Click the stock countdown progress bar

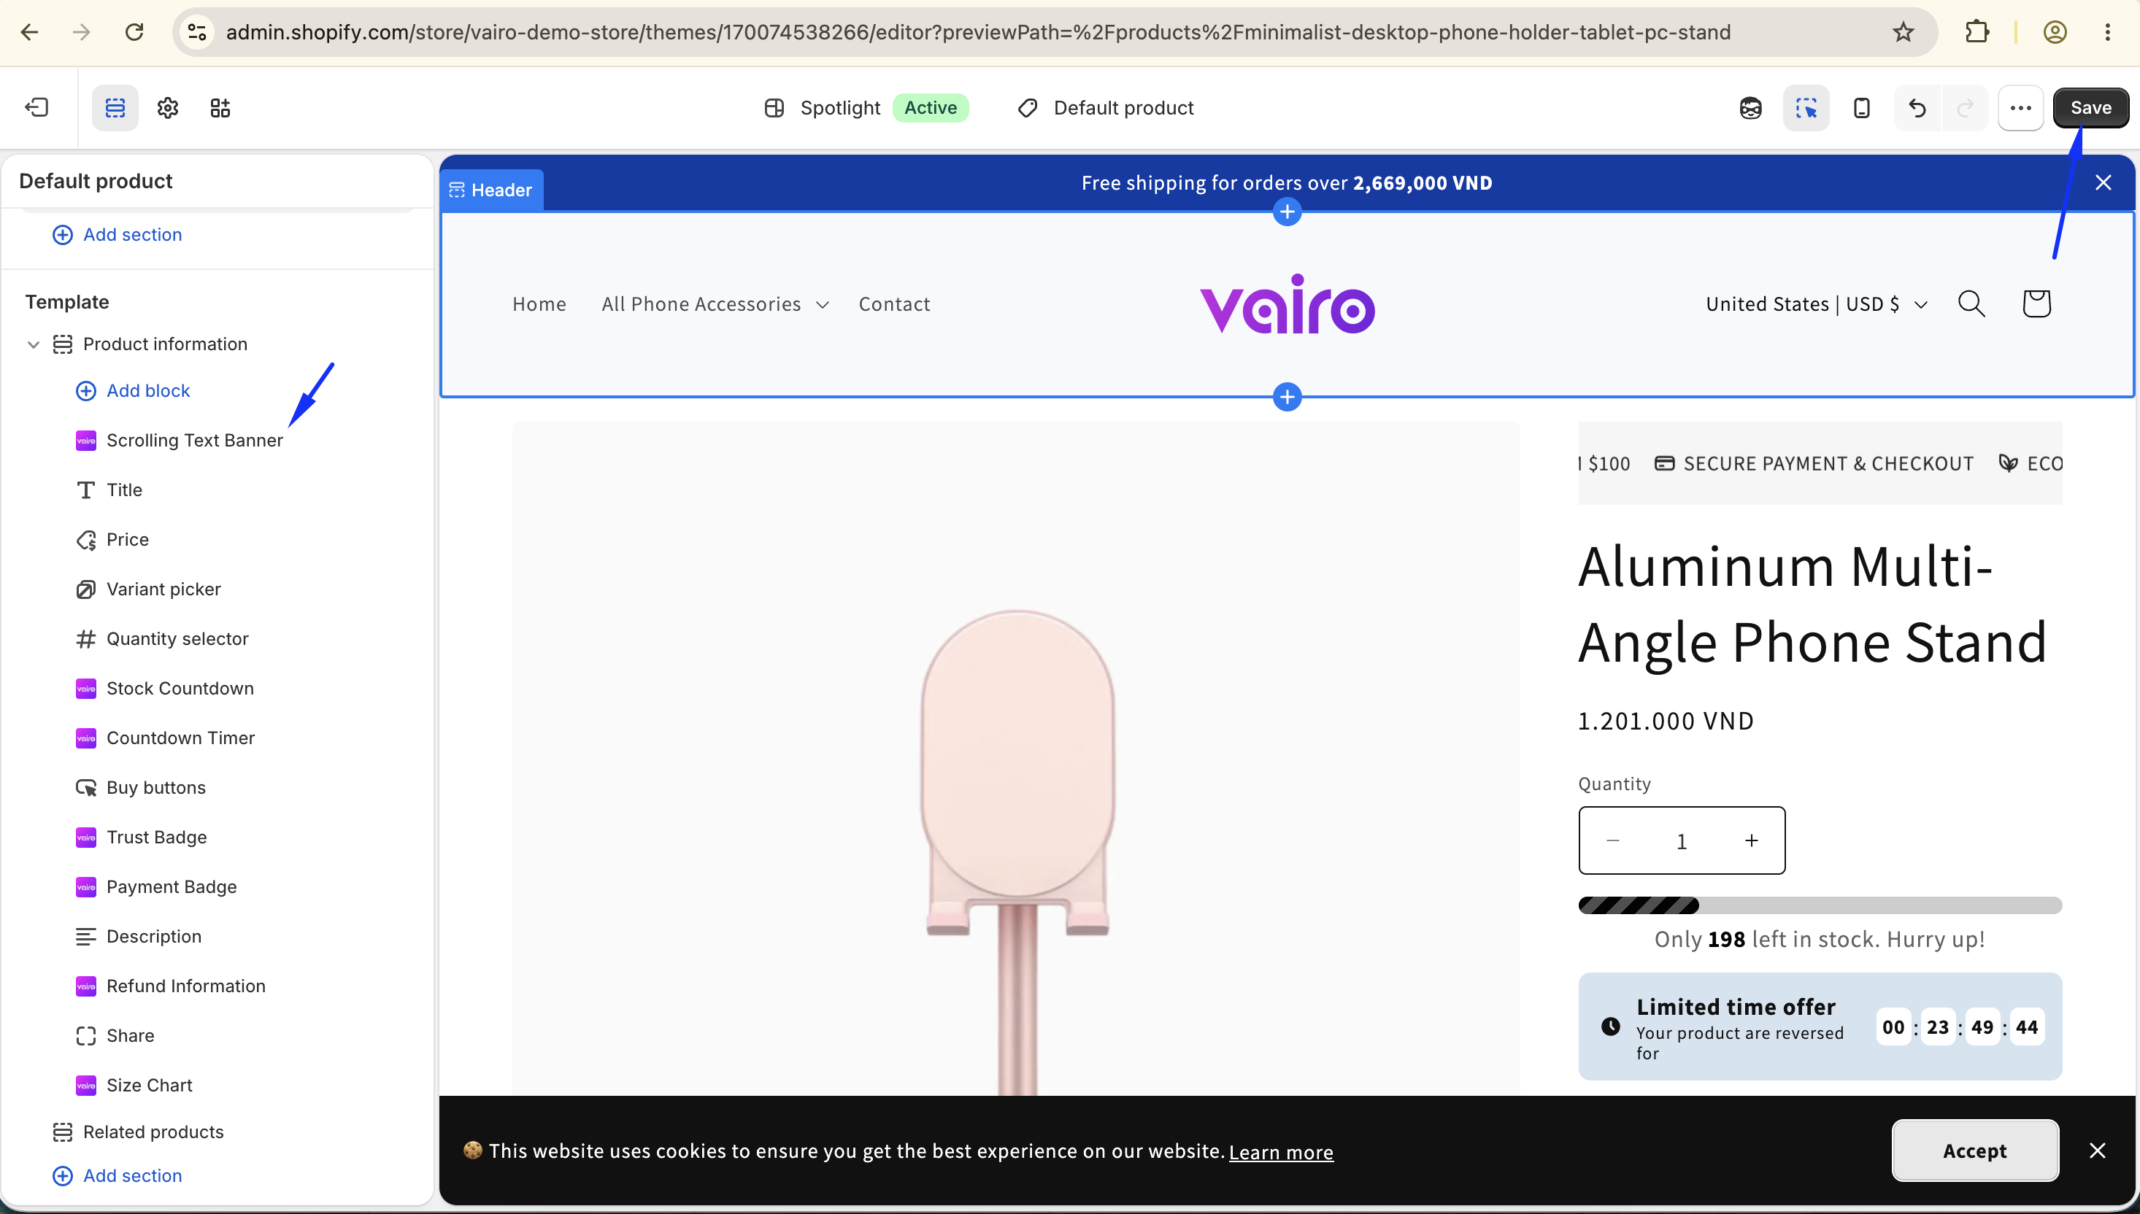[x=1820, y=905]
